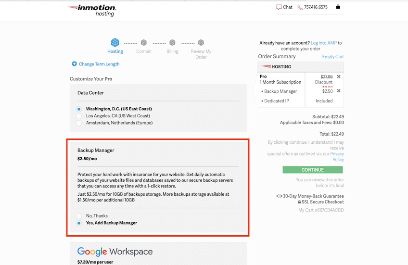Open Change Term Length link
Viewport: 408px width, 265px height.
(99, 64)
